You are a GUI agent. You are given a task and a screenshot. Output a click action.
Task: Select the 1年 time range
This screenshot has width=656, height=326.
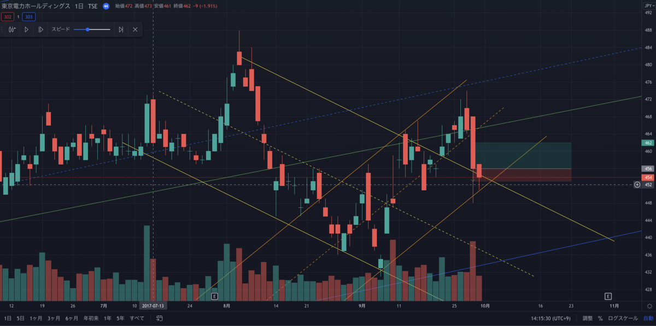point(108,318)
